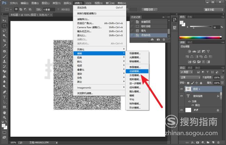This screenshot has height=145, width=226.
Task: Delete layer using the Layers panel trash icon
Action: (x=218, y=143)
